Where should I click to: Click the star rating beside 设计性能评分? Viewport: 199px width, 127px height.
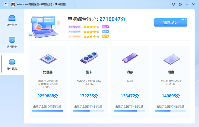click(x=91, y=36)
